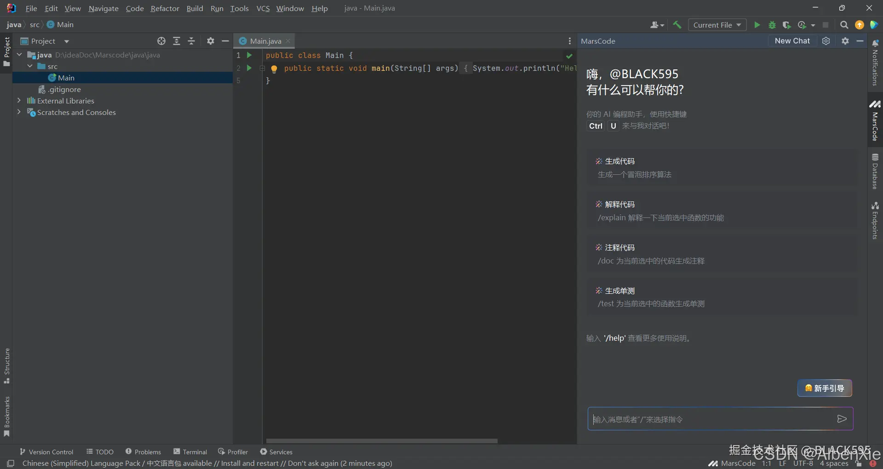This screenshot has height=469, width=883.
Task: Open the Refactor menu
Action: click(x=165, y=8)
